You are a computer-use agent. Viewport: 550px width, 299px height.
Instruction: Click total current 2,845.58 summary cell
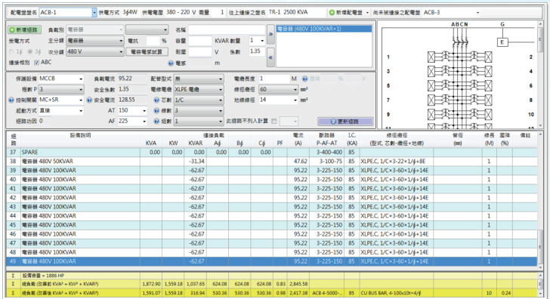298,284
